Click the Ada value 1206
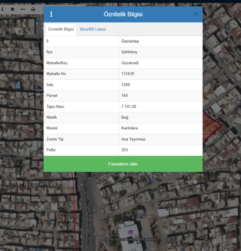Screen dimensions: 241x251 pyautogui.click(x=126, y=85)
